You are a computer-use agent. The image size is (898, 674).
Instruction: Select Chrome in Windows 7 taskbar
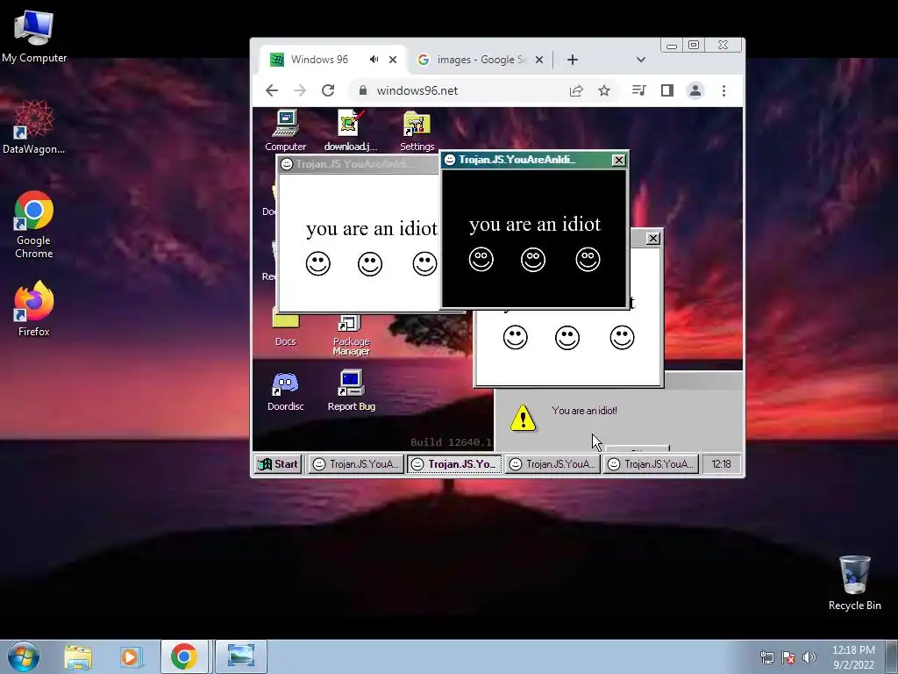[x=184, y=656]
